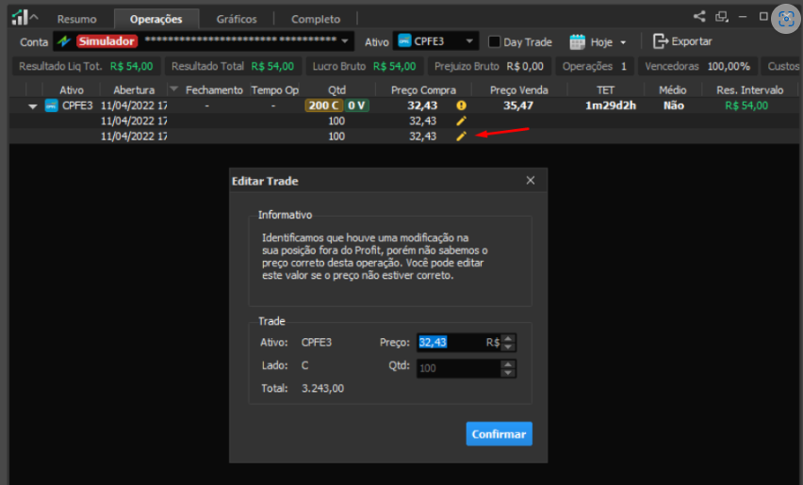Click the screen capture icon at top right
This screenshot has width=803, height=485.
point(786,19)
